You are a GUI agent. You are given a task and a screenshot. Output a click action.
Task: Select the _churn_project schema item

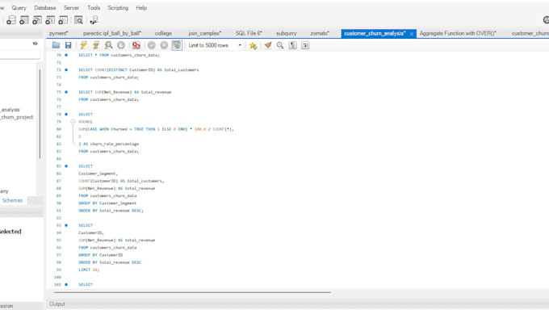pyautogui.click(x=17, y=117)
